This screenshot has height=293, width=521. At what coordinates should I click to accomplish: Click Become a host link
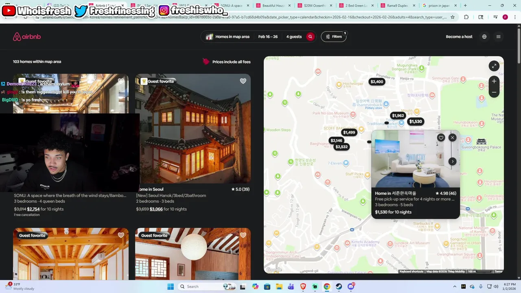click(x=459, y=37)
